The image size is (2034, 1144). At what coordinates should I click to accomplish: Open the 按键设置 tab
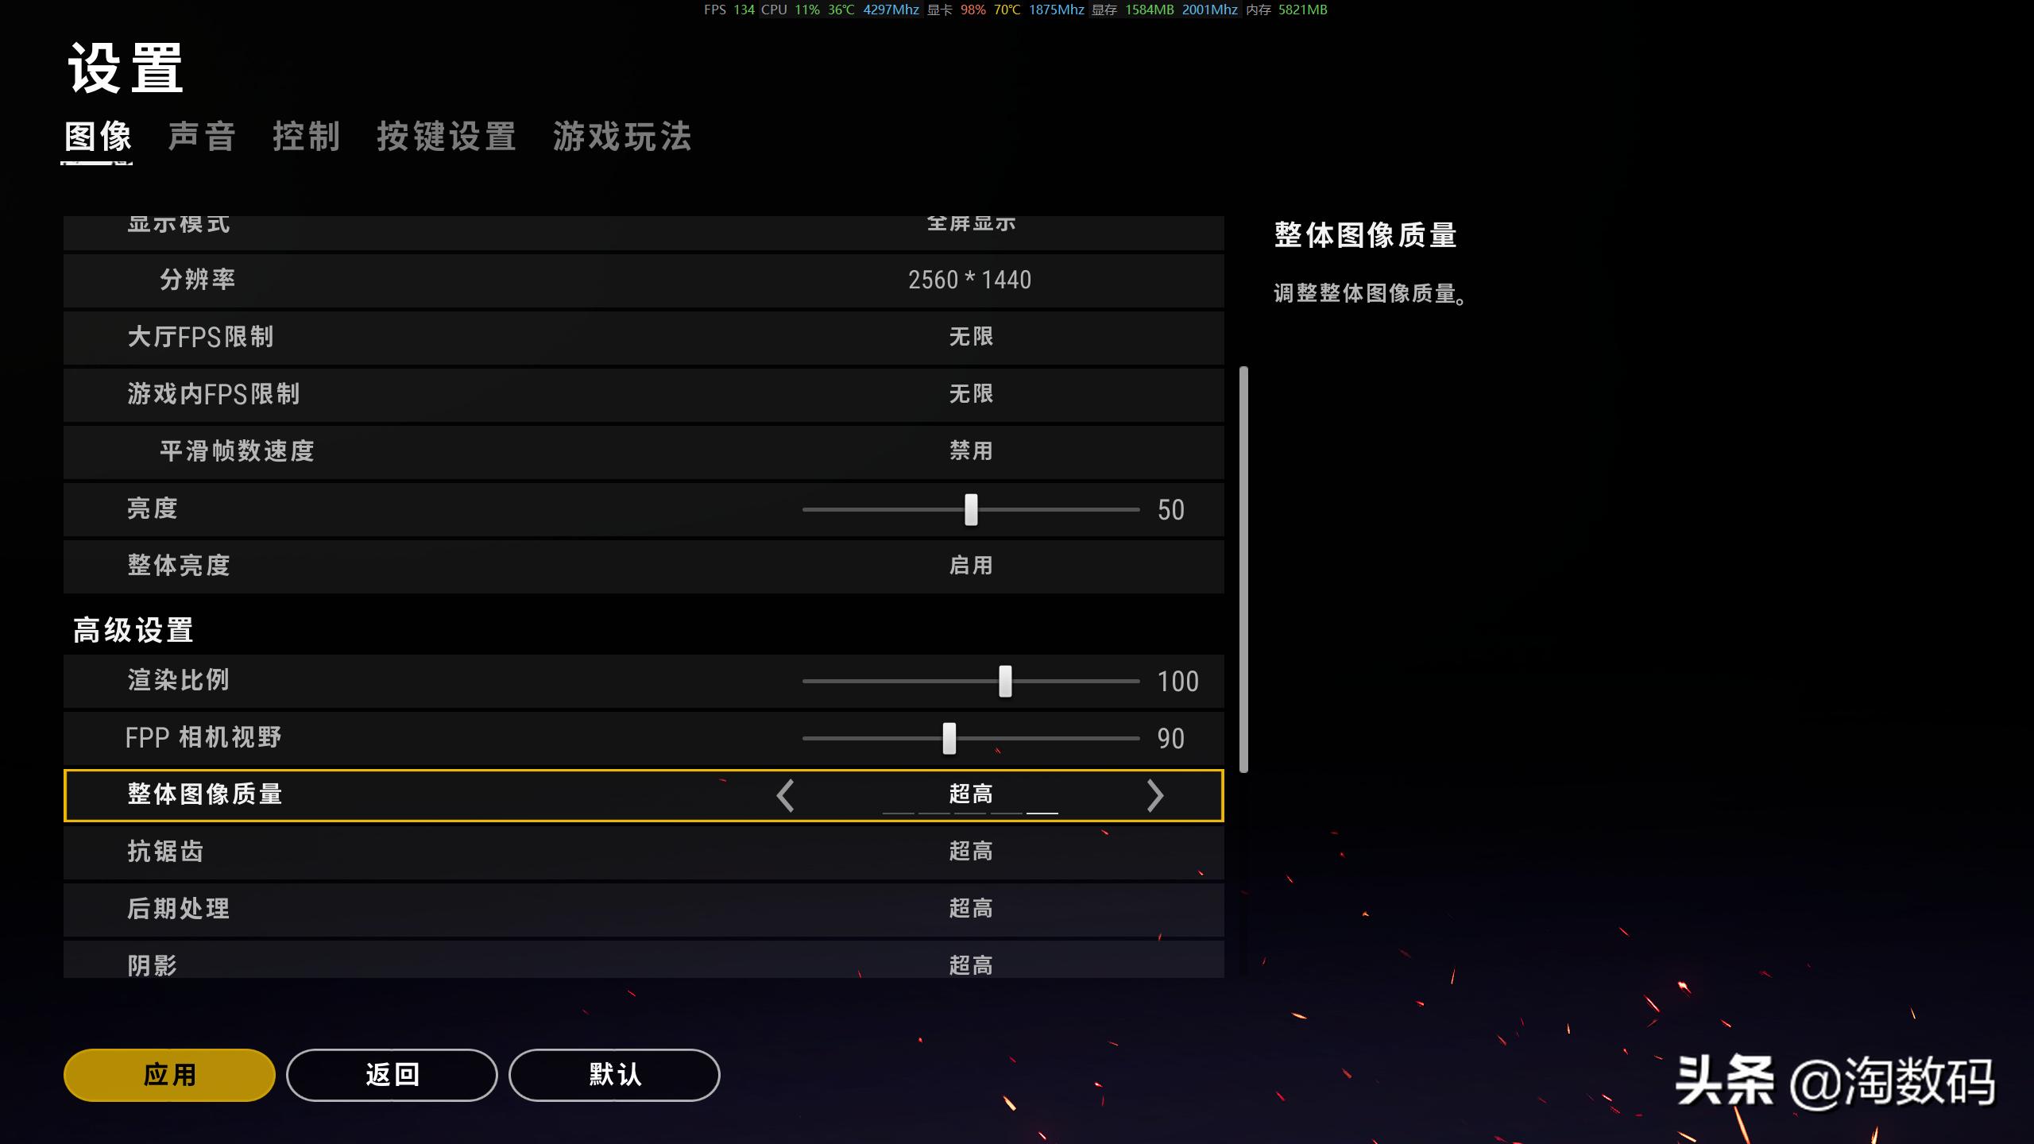pos(447,137)
